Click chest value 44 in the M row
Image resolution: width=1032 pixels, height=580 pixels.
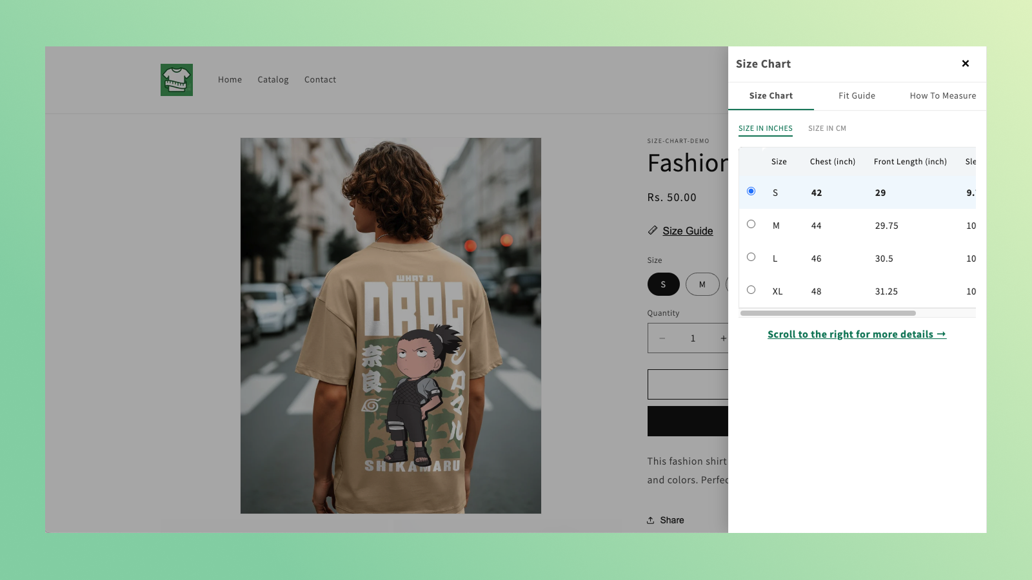click(816, 226)
